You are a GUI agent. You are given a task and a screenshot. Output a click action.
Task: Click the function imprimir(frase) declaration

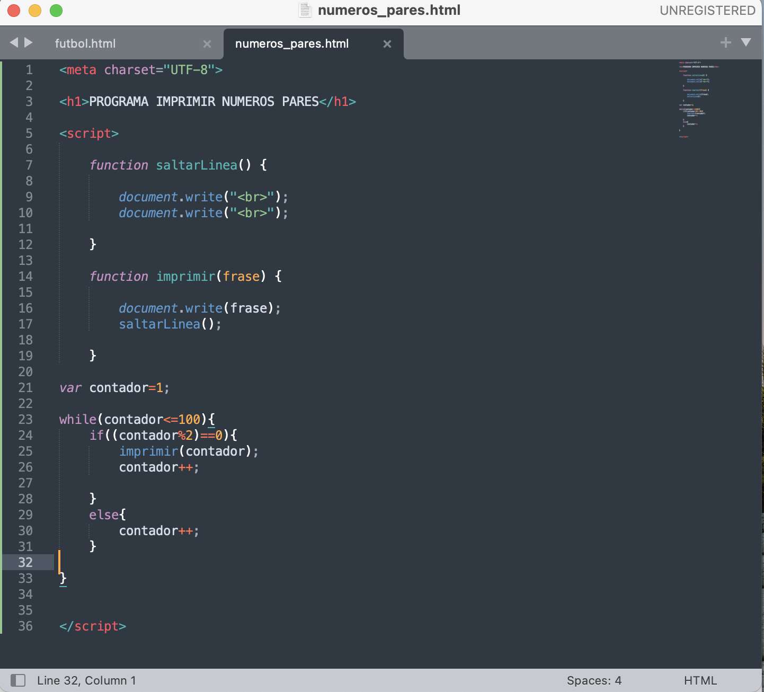coord(185,277)
